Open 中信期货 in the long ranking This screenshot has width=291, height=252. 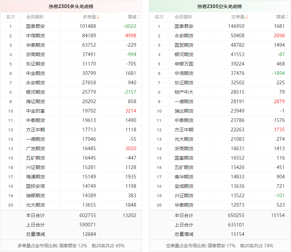35,36
